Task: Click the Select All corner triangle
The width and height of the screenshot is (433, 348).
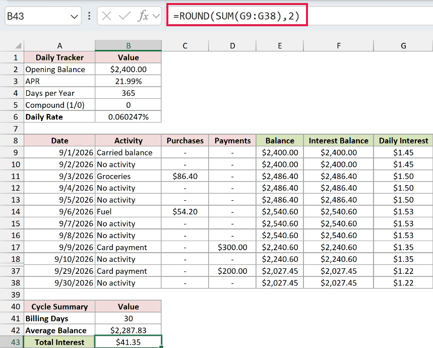Action: 18,46
